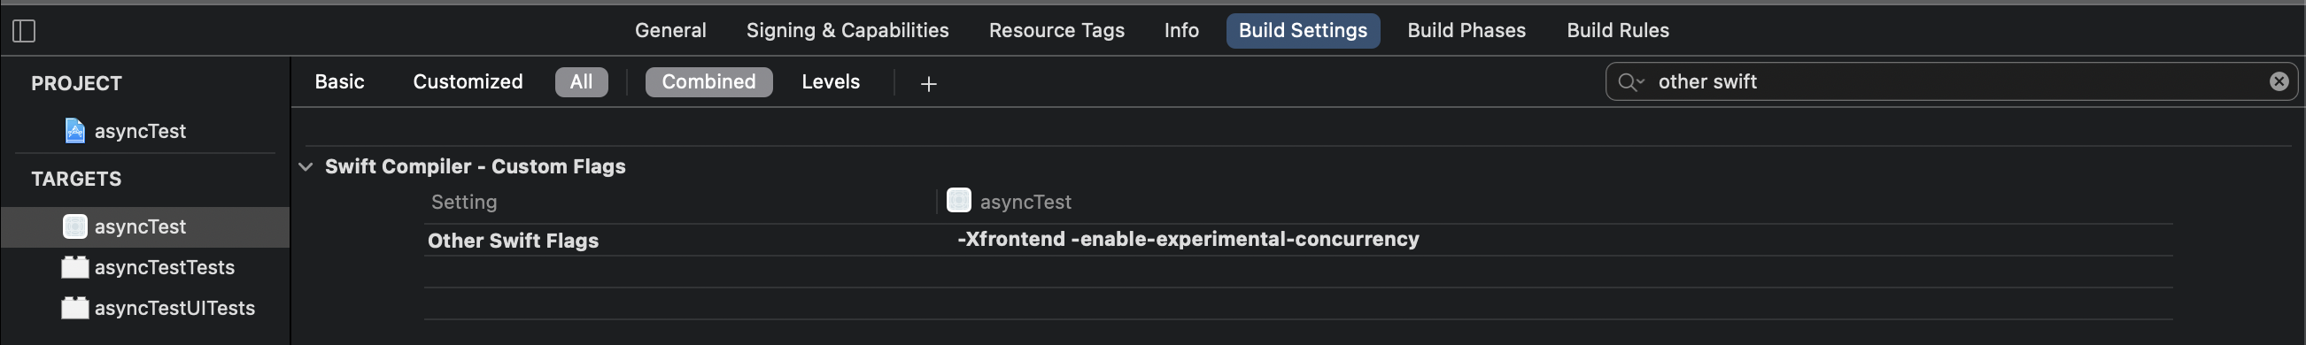Toggle the project navigator sidebar icon
The height and width of the screenshot is (345, 2306).
coord(24,31)
